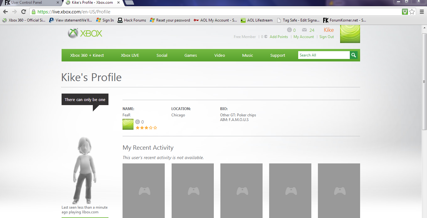Open the Reset your password bookmark

170,20
